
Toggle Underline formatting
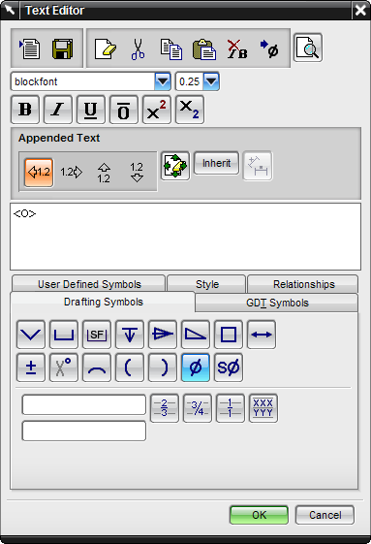[91, 110]
